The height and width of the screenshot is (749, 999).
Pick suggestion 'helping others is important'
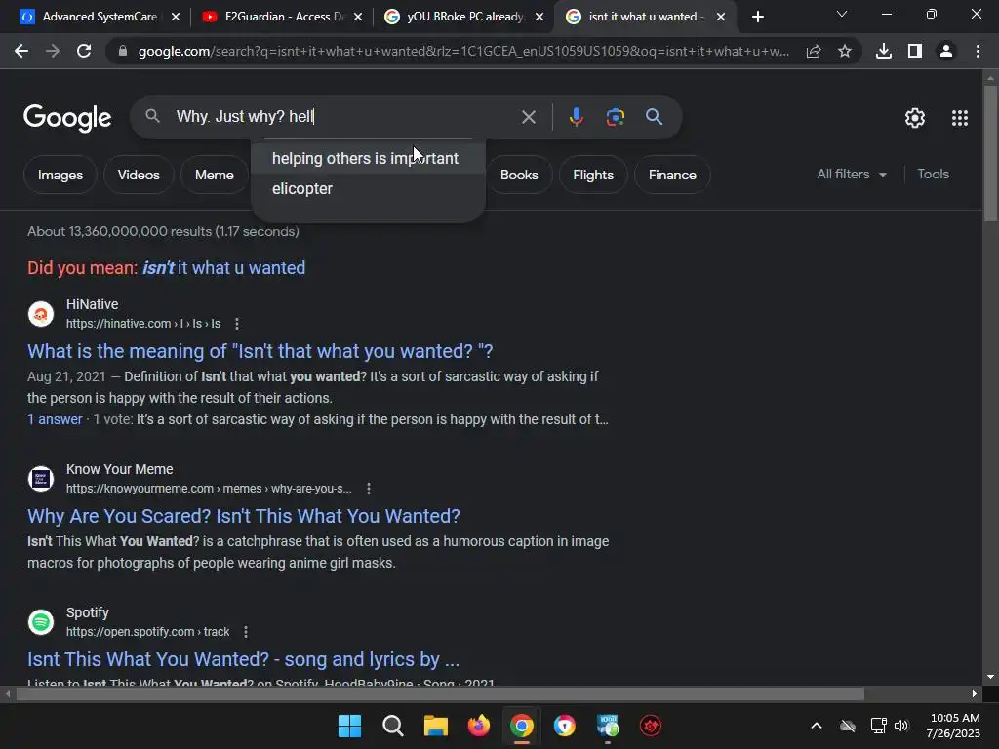point(368,158)
